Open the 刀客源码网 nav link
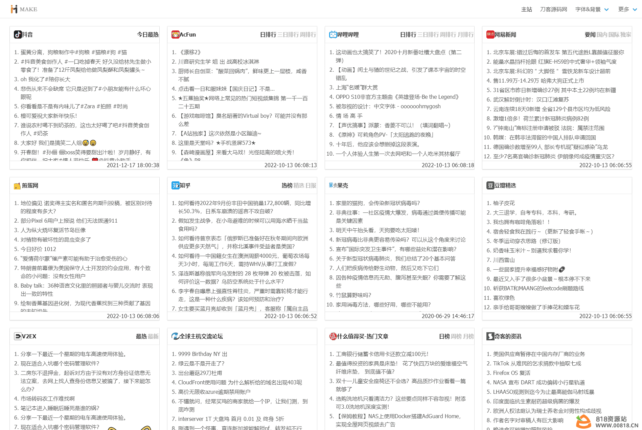Viewport: 642px width, 430px height. [553, 9]
